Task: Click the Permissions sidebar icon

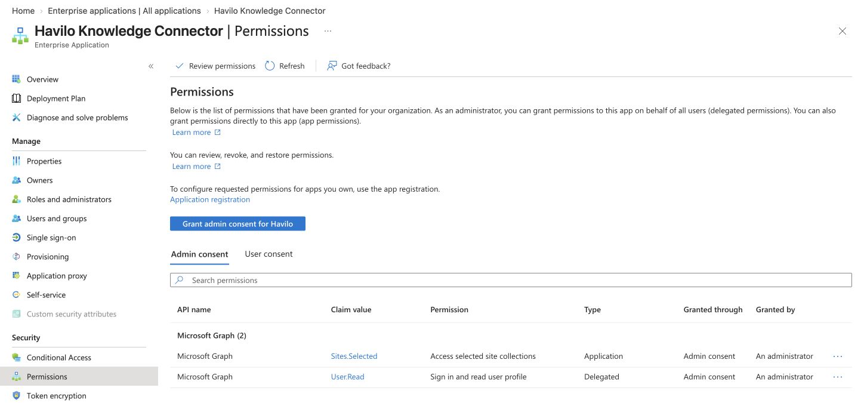Action: (x=17, y=377)
